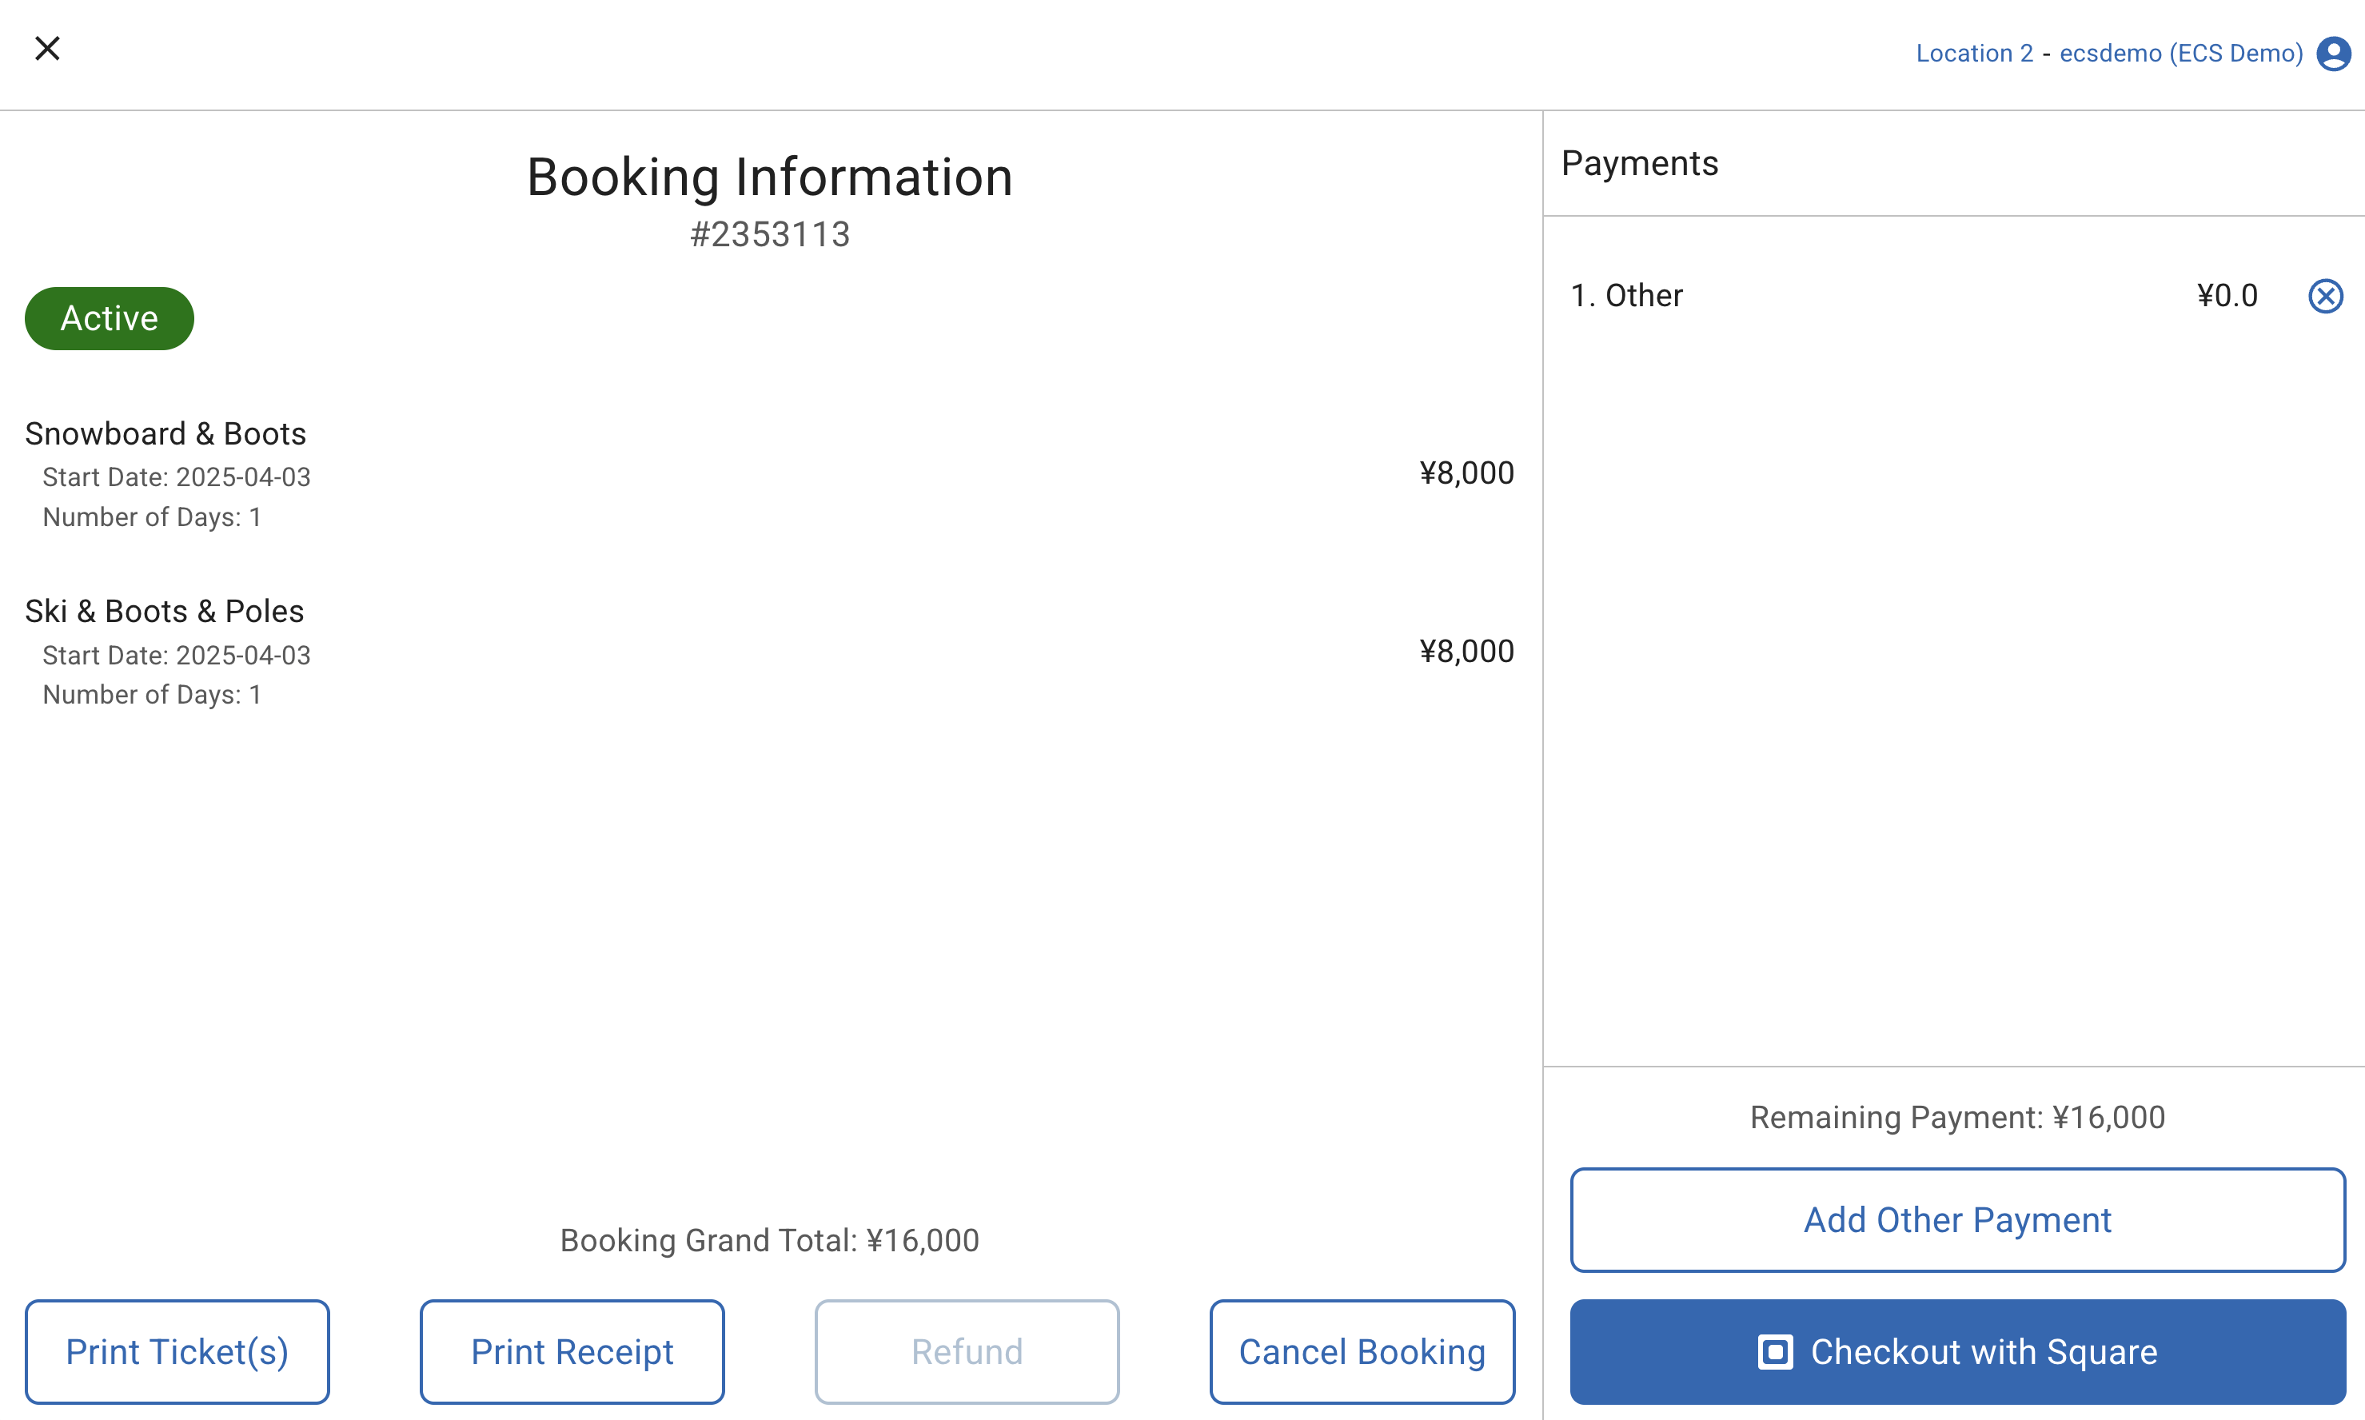Open Location 2 link in header
2365x1420 pixels.
click(1974, 54)
